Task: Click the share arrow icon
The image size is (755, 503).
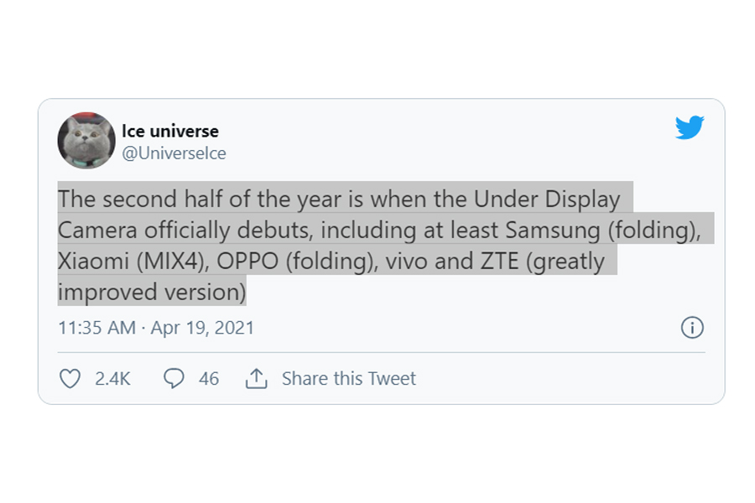Action: click(x=256, y=379)
